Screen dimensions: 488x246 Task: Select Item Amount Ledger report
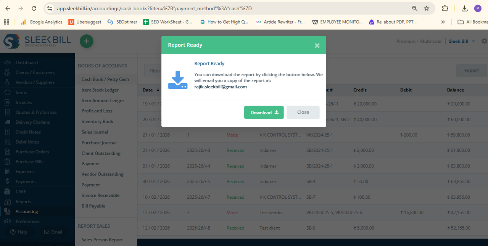[x=103, y=101]
